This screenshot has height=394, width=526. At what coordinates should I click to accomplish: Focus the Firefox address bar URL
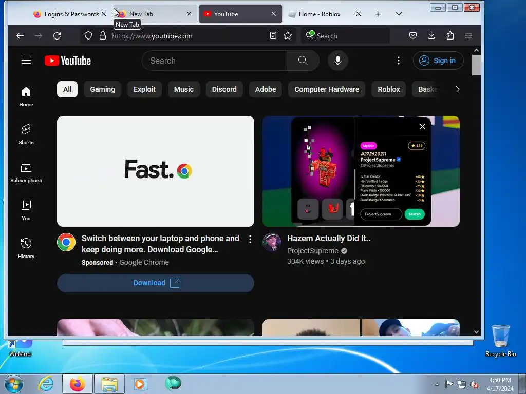[152, 36]
